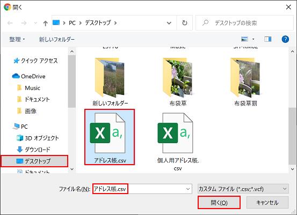This screenshot has height=215, width=297.
Task: Open ドキュメント folder under OneDrive
Action: pyautogui.click(x=33, y=100)
